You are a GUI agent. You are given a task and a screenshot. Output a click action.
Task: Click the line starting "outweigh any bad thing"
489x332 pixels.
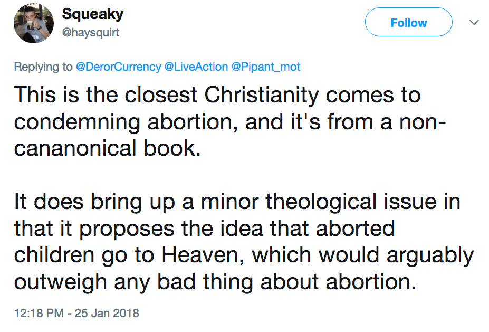(212, 281)
